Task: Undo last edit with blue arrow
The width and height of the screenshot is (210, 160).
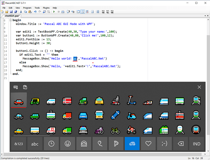Action: click(35, 12)
